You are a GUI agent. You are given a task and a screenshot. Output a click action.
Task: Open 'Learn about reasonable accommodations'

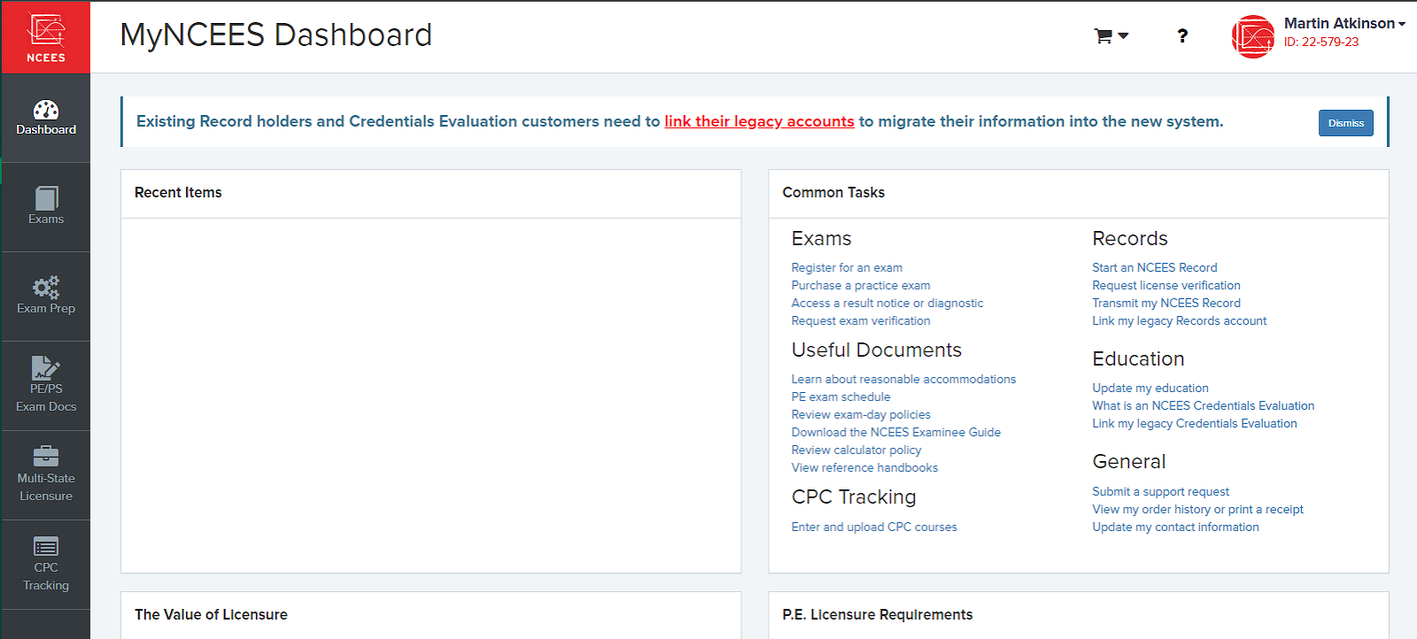click(903, 379)
